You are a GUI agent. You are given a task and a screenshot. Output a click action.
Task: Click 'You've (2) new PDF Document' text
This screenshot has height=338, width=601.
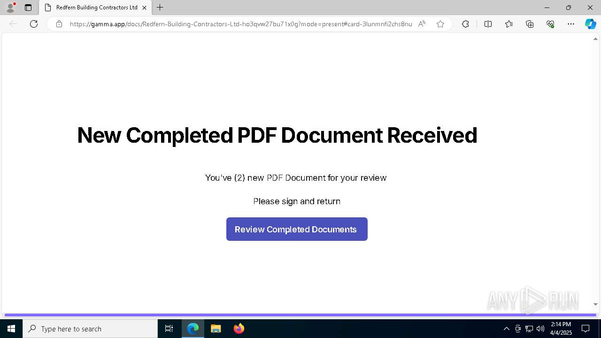click(x=265, y=178)
